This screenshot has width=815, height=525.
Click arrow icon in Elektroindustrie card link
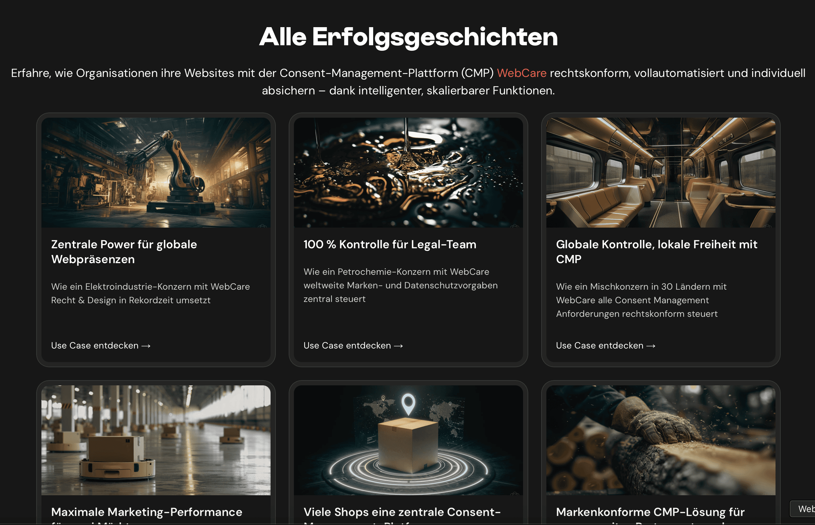(x=146, y=346)
